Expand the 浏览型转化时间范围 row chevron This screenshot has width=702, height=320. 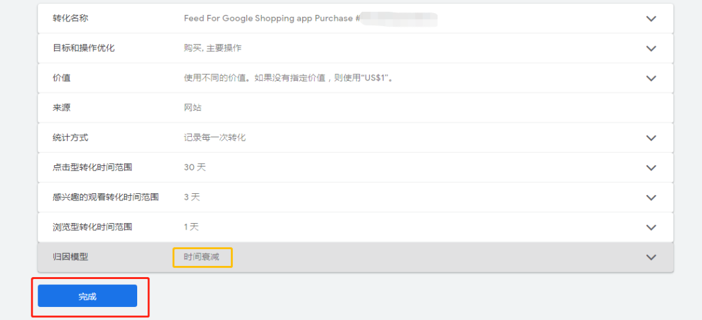click(651, 227)
